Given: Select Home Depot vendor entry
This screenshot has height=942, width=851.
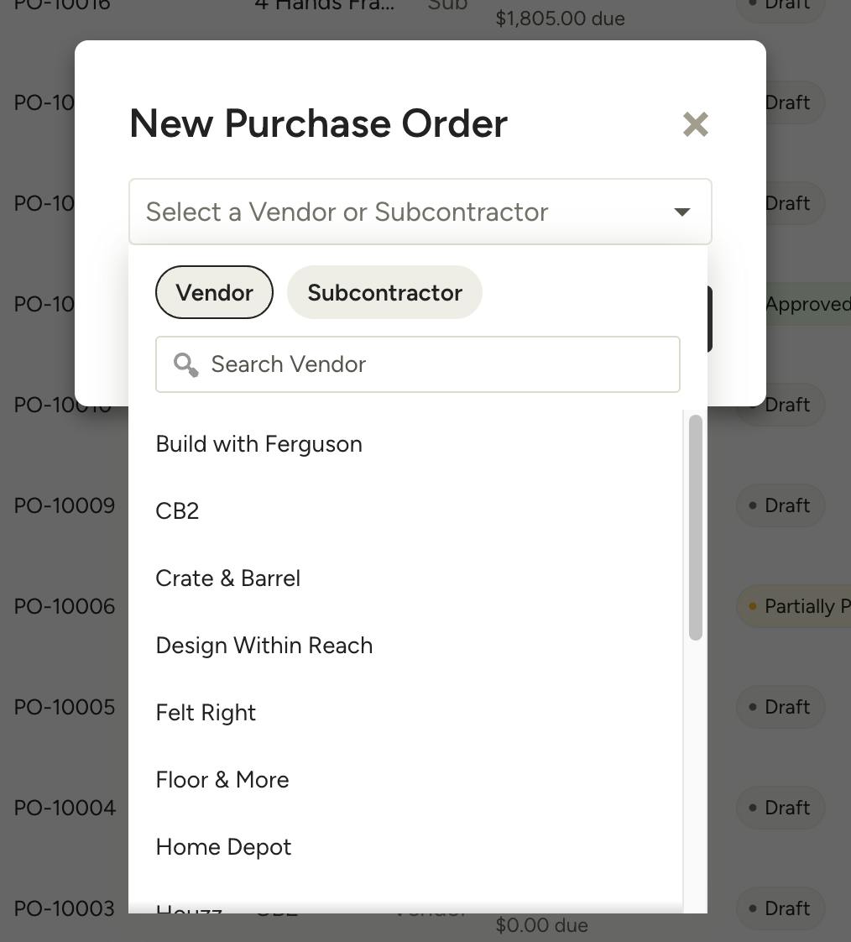Looking at the screenshot, I should [223, 846].
